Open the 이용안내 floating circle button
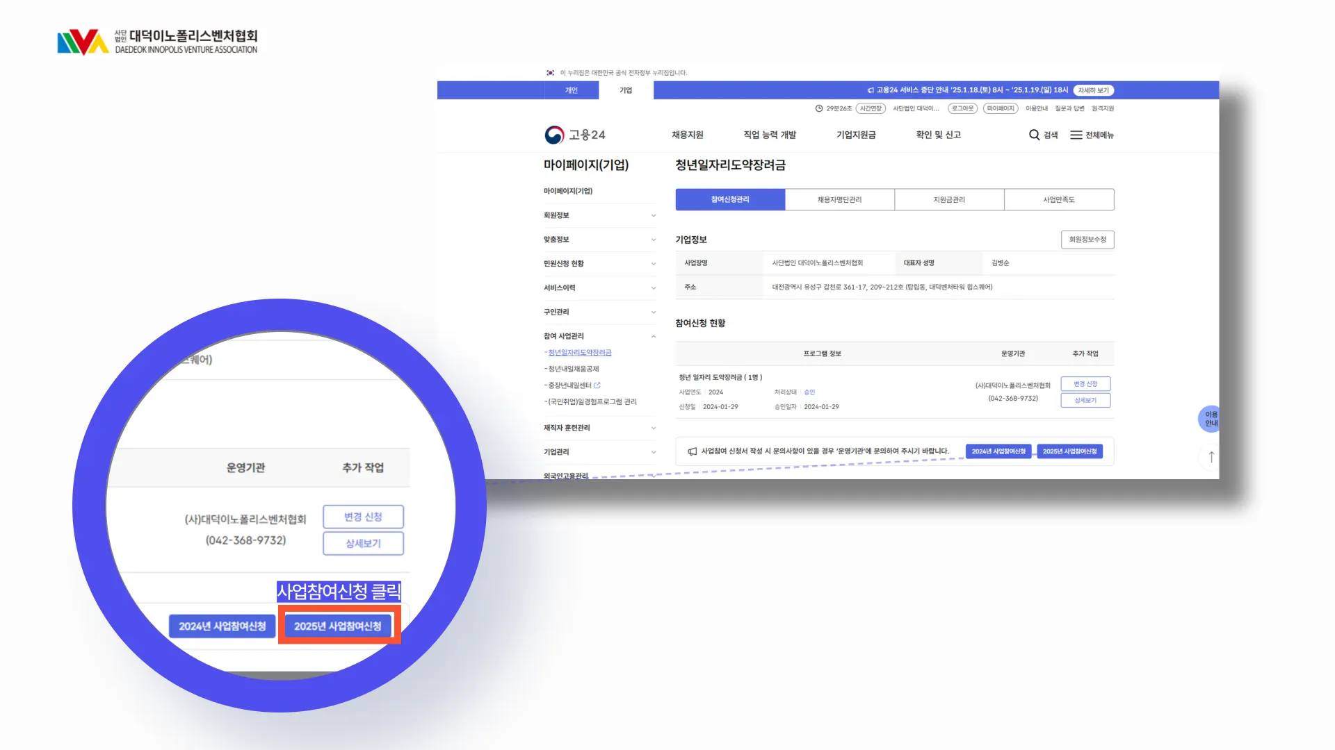This screenshot has width=1335, height=750. [x=1211, y=419]
